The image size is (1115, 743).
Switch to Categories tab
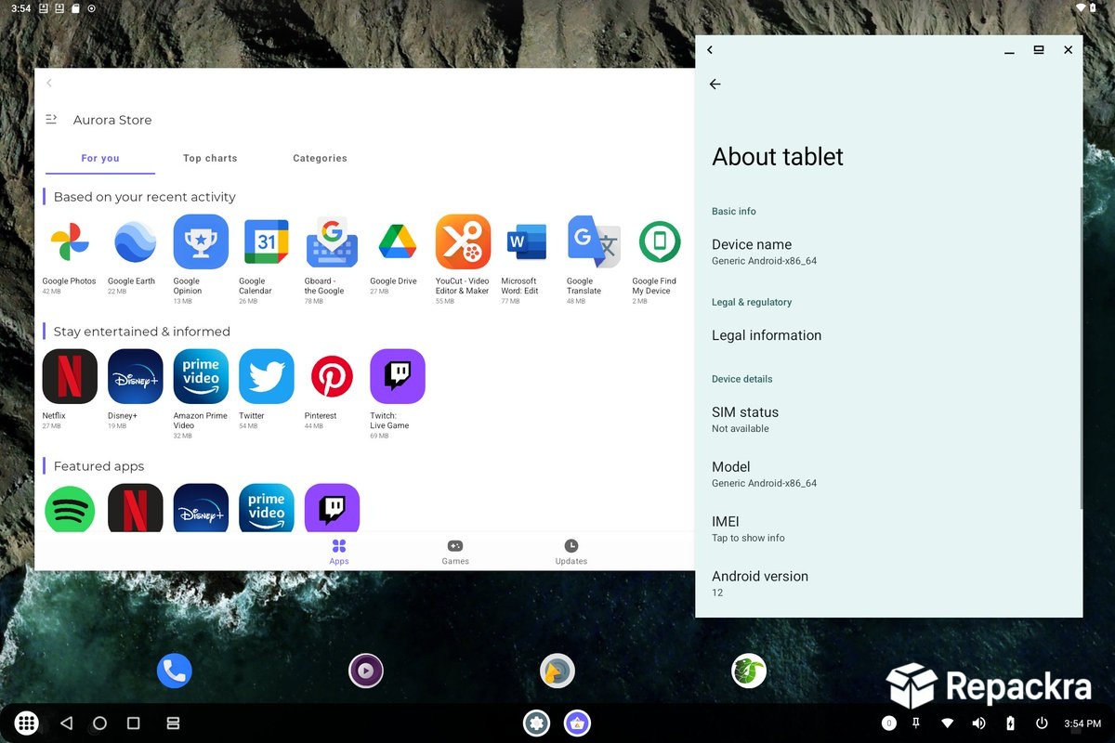coord(320,159)
